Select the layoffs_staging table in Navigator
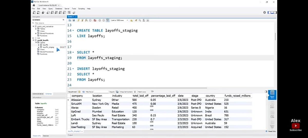This screenshot has width=308, height=138. [x=48, y=47]
